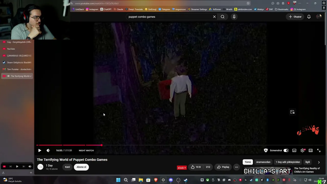
Task: Toggle subtitles on the video player
Action: pyautogui.click(x=294, y=151)
